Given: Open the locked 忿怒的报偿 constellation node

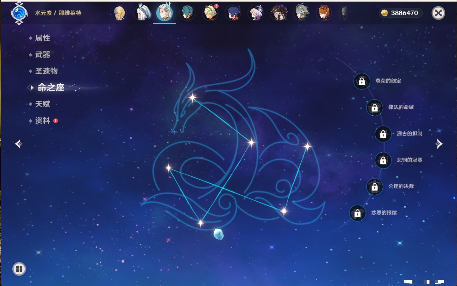Looking at the screenshot, I should [x=357, y=213].
